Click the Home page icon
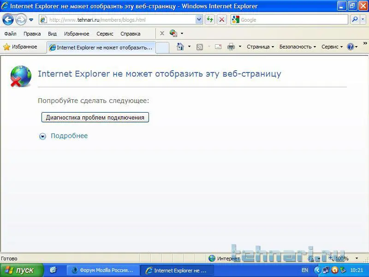Viewport: 369px width, 277px height. [180, 47]
